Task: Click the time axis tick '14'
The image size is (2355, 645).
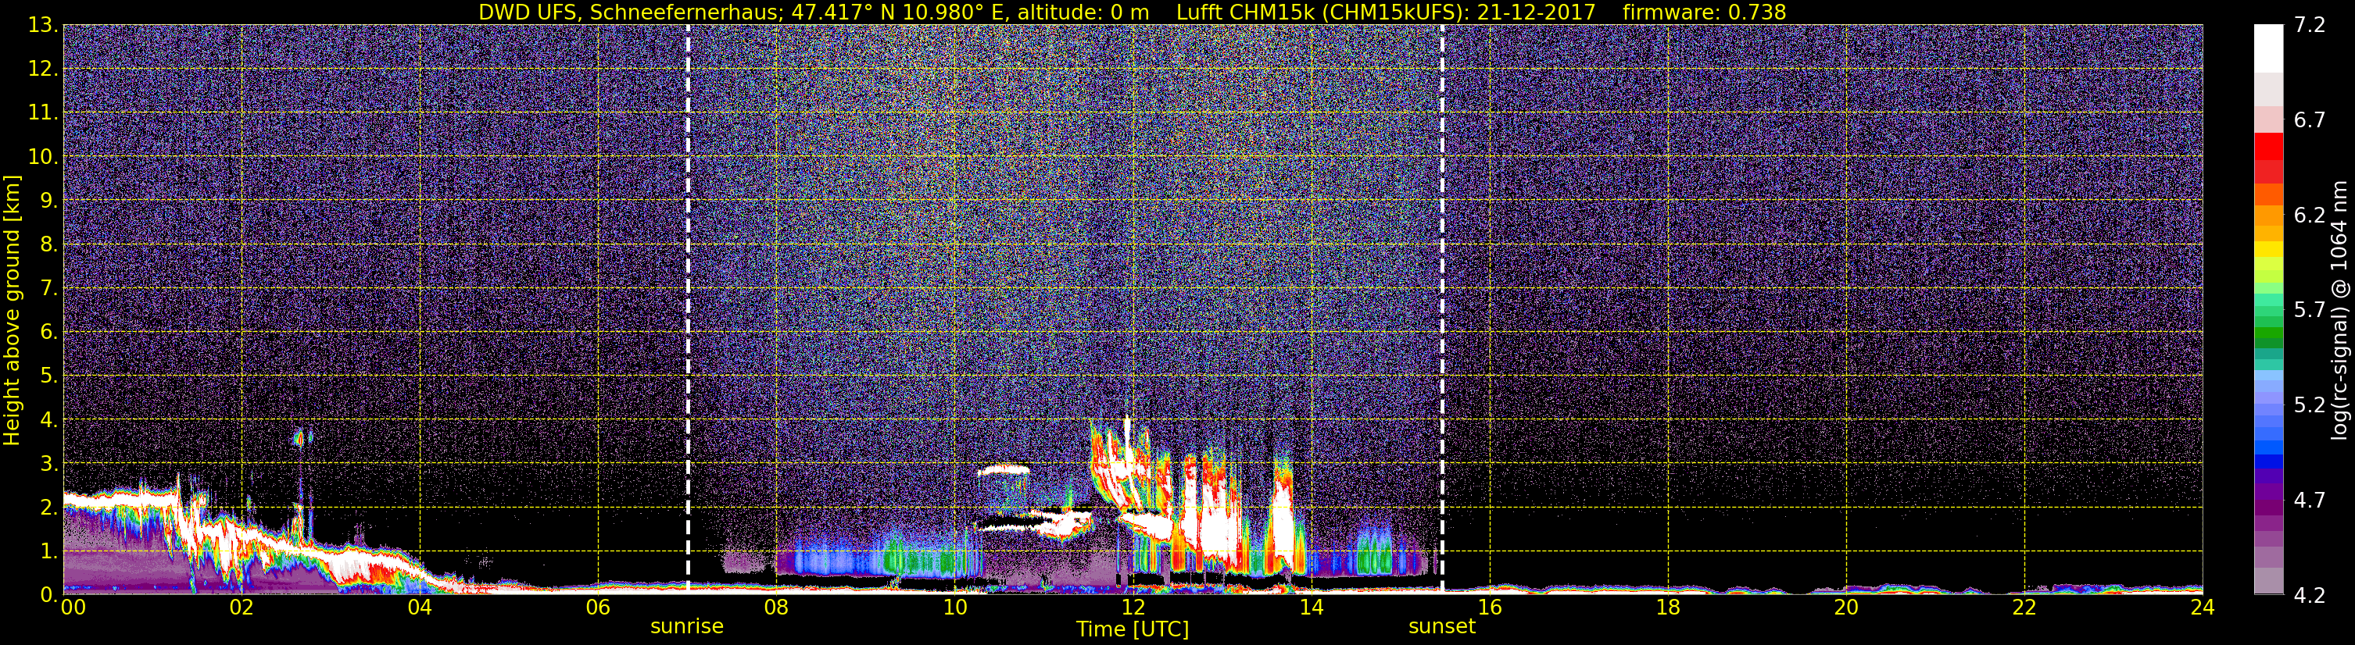Action: pos(1311,608)
